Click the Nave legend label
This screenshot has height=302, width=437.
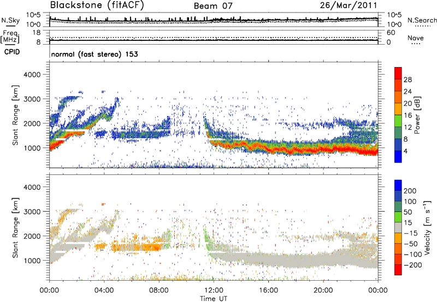coord(416,38)
